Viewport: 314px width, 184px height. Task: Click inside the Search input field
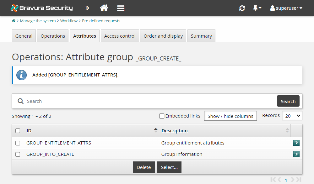click(126, 101)
